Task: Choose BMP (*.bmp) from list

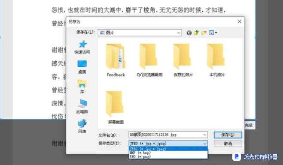Action: [168, 153]
